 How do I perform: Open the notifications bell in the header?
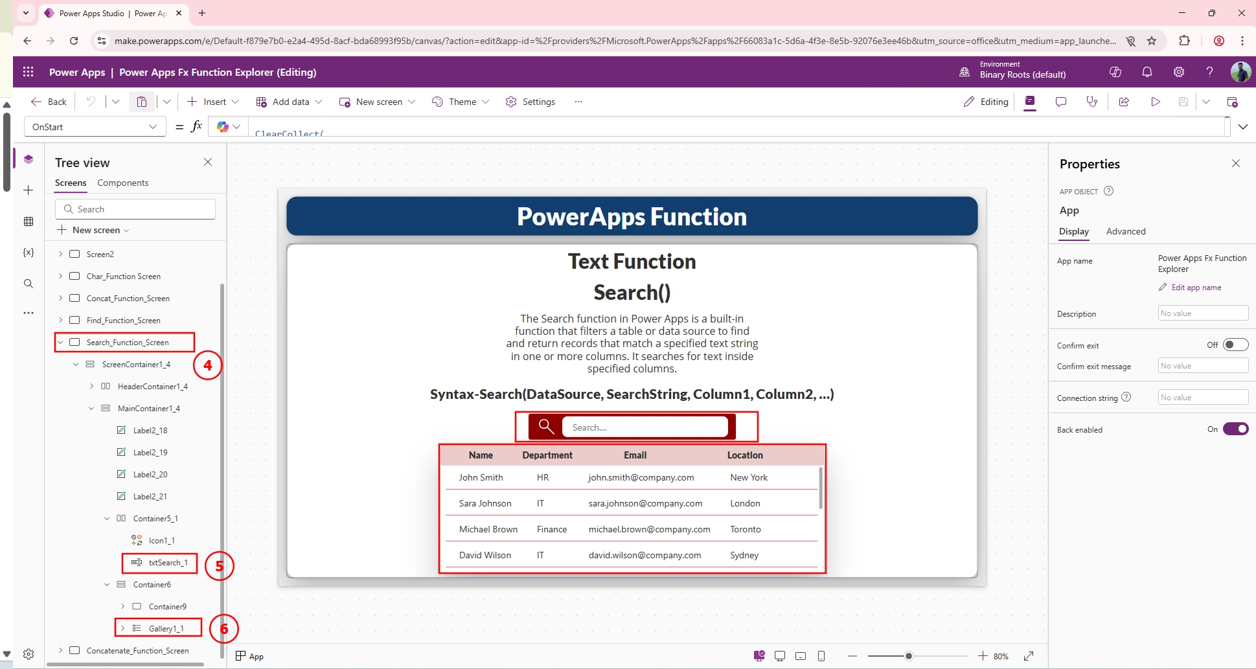tap(1147, 72)
